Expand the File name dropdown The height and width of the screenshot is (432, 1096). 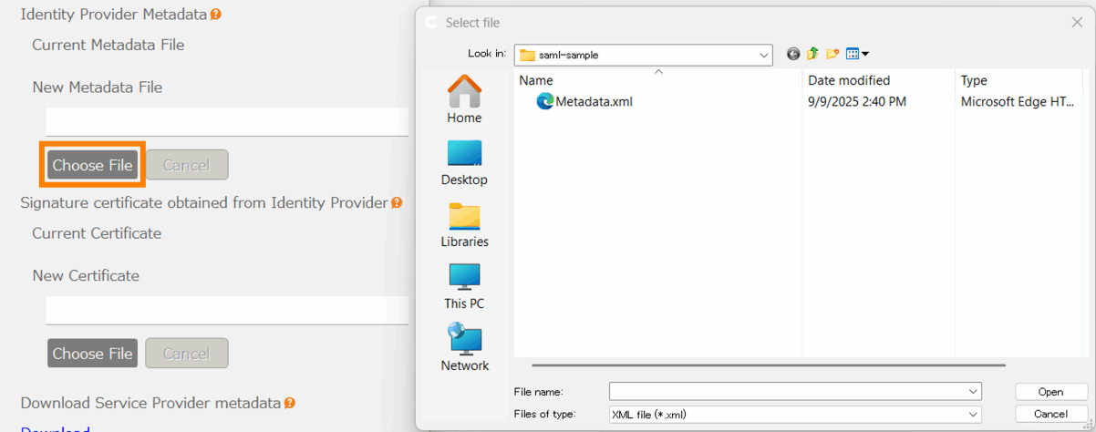974,392
